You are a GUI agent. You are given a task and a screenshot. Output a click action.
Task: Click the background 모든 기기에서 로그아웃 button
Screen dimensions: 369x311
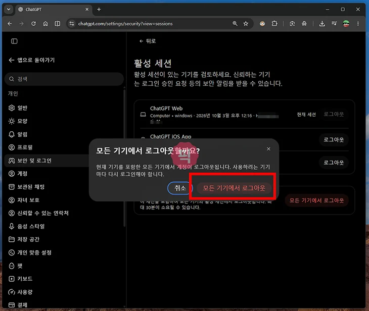point(316,200)
